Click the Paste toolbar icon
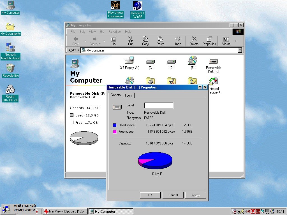287x215 pixels. 160,41
